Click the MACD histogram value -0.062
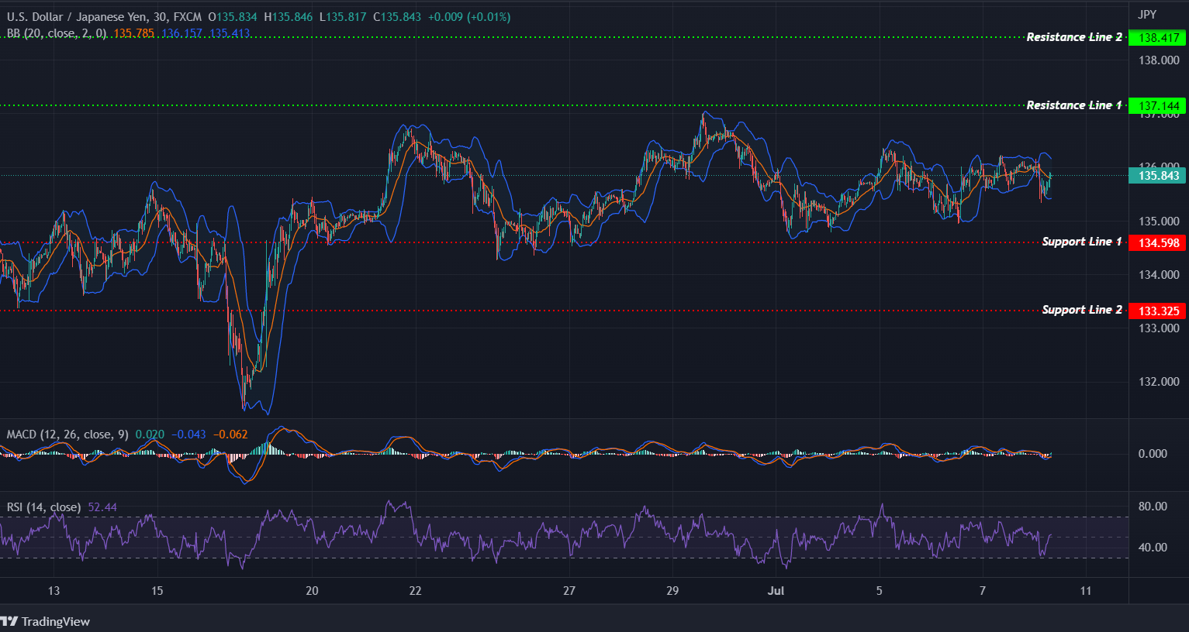The image size is (1189, 632). 230,434
